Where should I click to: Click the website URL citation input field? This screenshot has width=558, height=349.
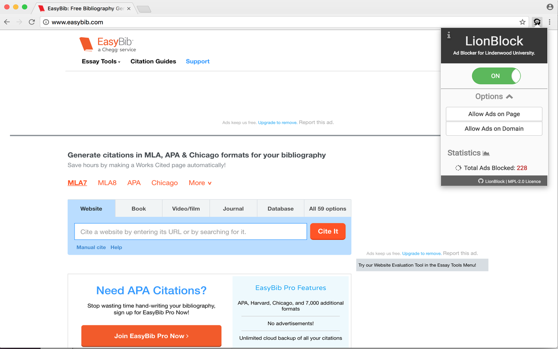[191, 232]
